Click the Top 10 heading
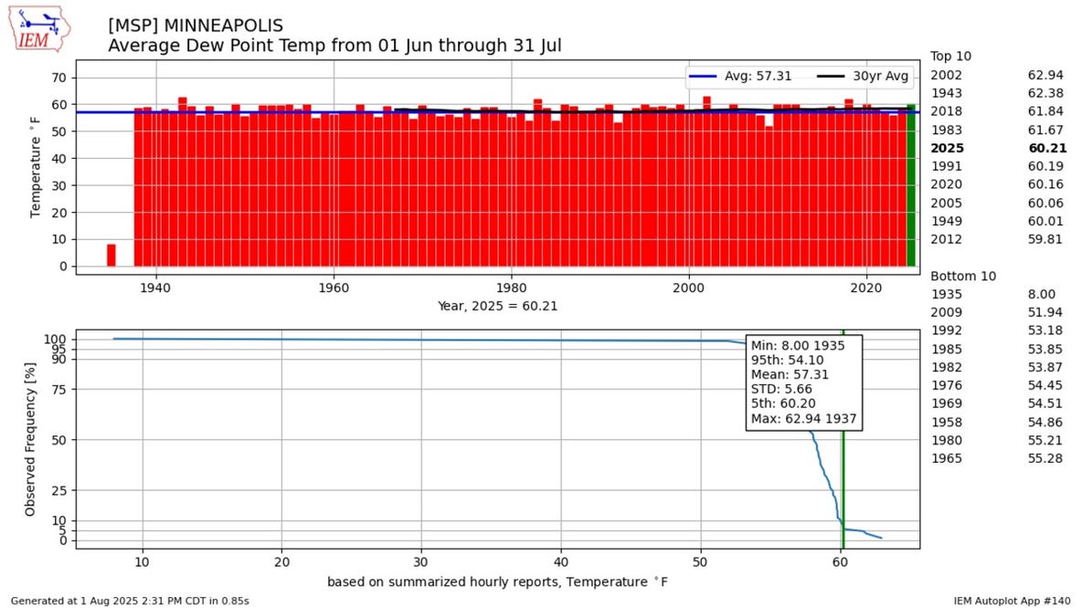Viewport: 1082px width, 608px height. 951,56
